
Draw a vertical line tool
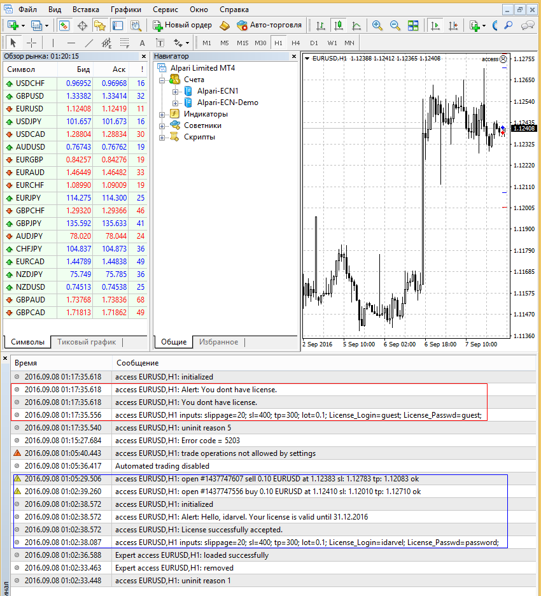point(53,43)
